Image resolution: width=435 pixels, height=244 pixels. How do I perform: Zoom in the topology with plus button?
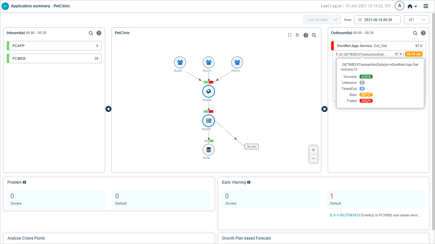(313, 150)
